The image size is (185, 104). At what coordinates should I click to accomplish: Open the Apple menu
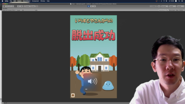[2, 1]
